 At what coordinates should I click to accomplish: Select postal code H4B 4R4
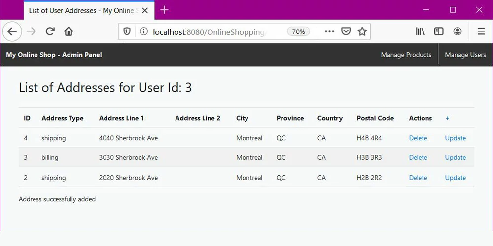coord(369,138)
